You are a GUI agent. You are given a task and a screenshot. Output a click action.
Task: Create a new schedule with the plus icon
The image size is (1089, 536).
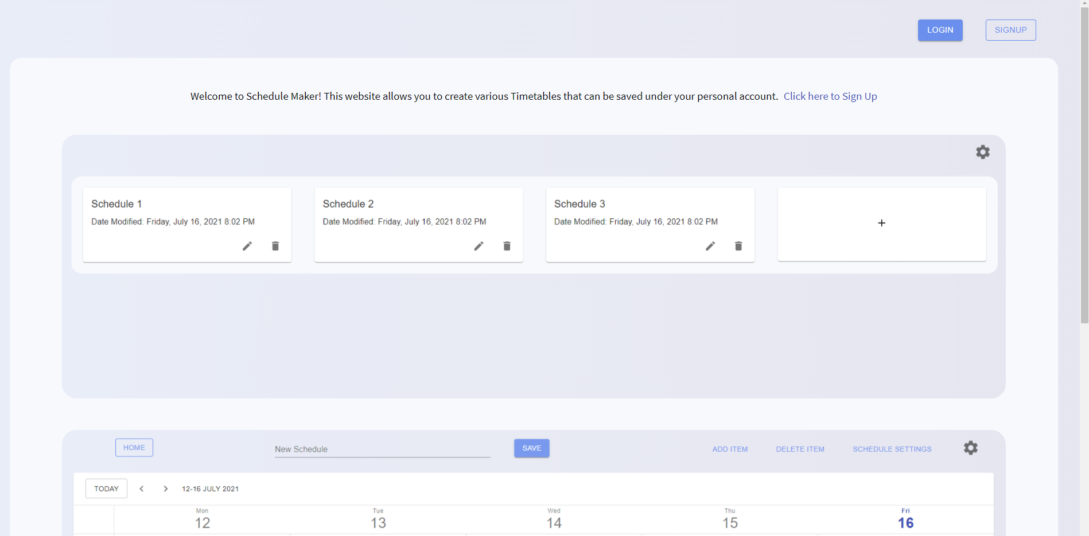(x=881, y=223)
